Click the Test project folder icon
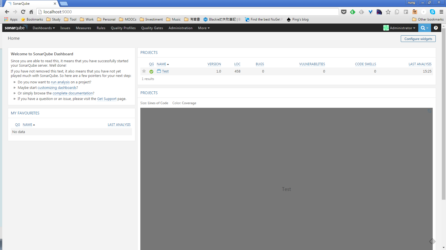This screenshot has width=446, height=250. [159, 71]
